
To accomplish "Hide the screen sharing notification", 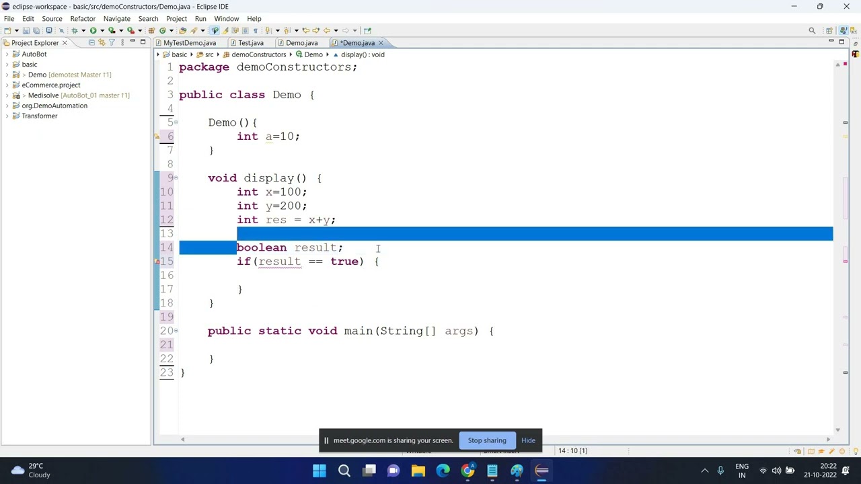I will click(528, 440).
